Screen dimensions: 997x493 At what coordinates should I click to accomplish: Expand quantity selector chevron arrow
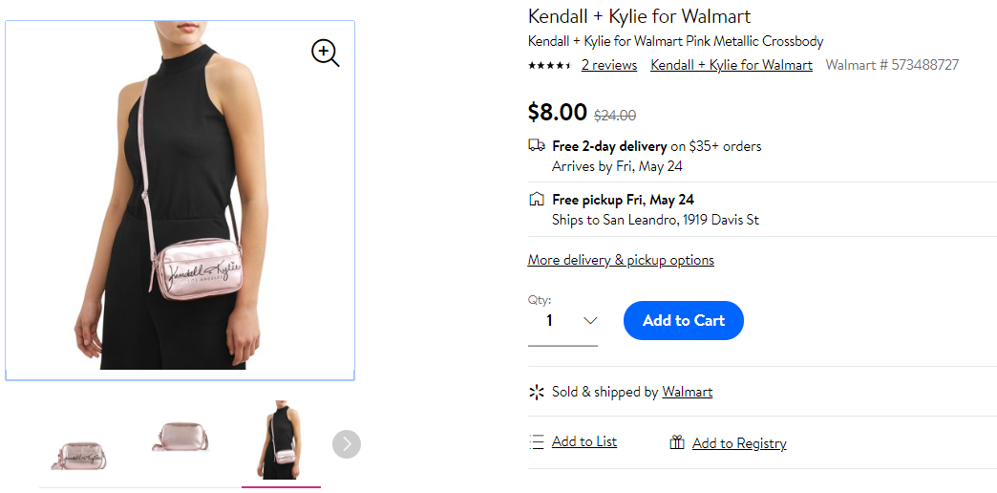pos(590,321)
